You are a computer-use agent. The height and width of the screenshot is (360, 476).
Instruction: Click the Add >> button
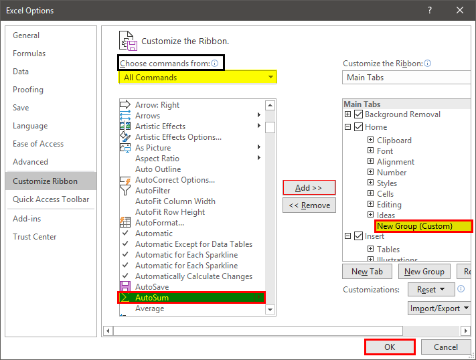pos(309,187)
